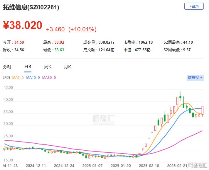Click the 均线 moving average label

(7, 78)
